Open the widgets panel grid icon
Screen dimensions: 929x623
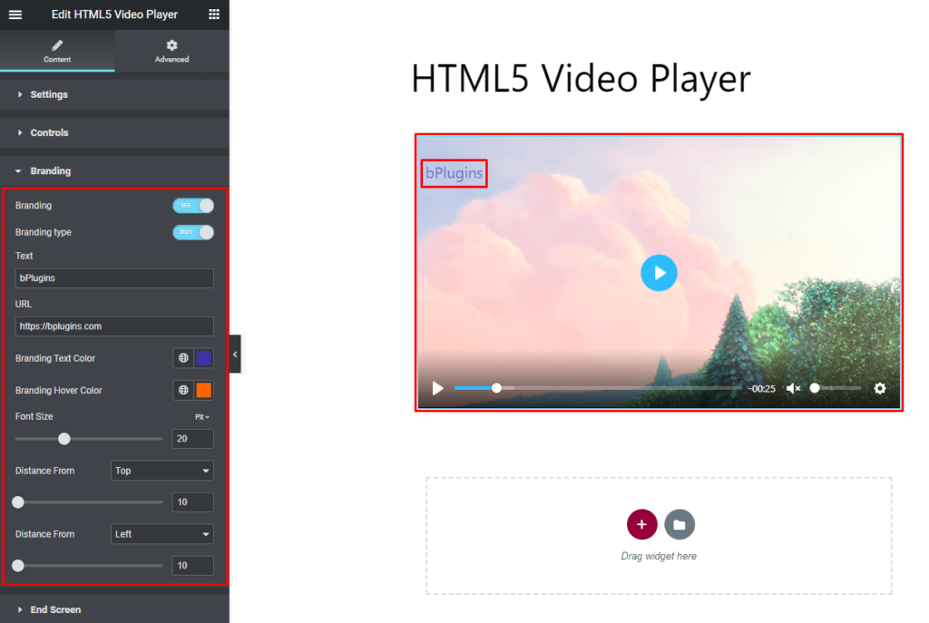215,14
